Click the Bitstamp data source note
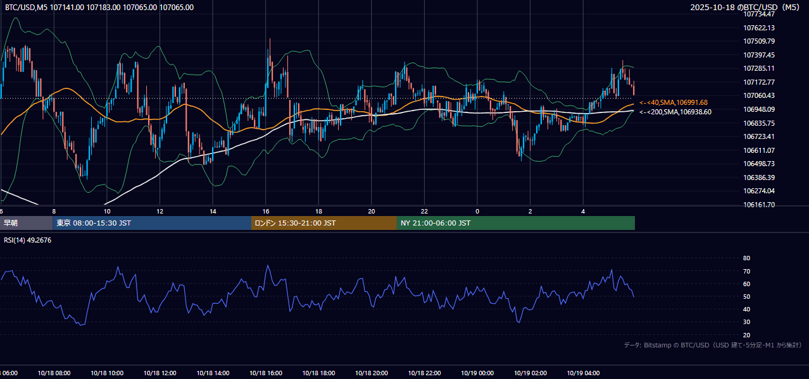The width and height of the screenshot is (809, 379). click(713, 345)
